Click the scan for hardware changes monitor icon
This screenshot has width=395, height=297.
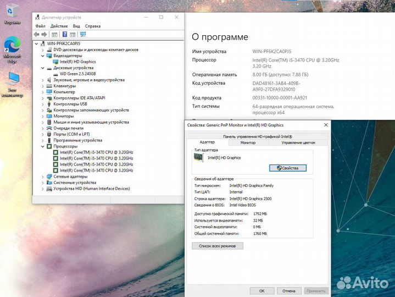click(x=83, y=34)
